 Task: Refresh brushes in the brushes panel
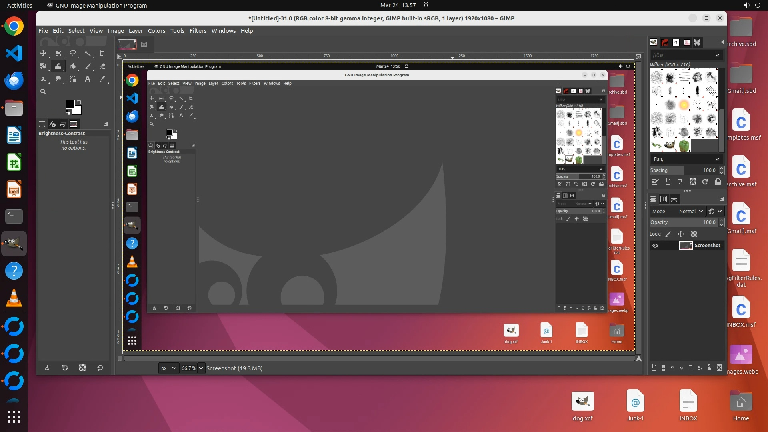pos(705,182)
